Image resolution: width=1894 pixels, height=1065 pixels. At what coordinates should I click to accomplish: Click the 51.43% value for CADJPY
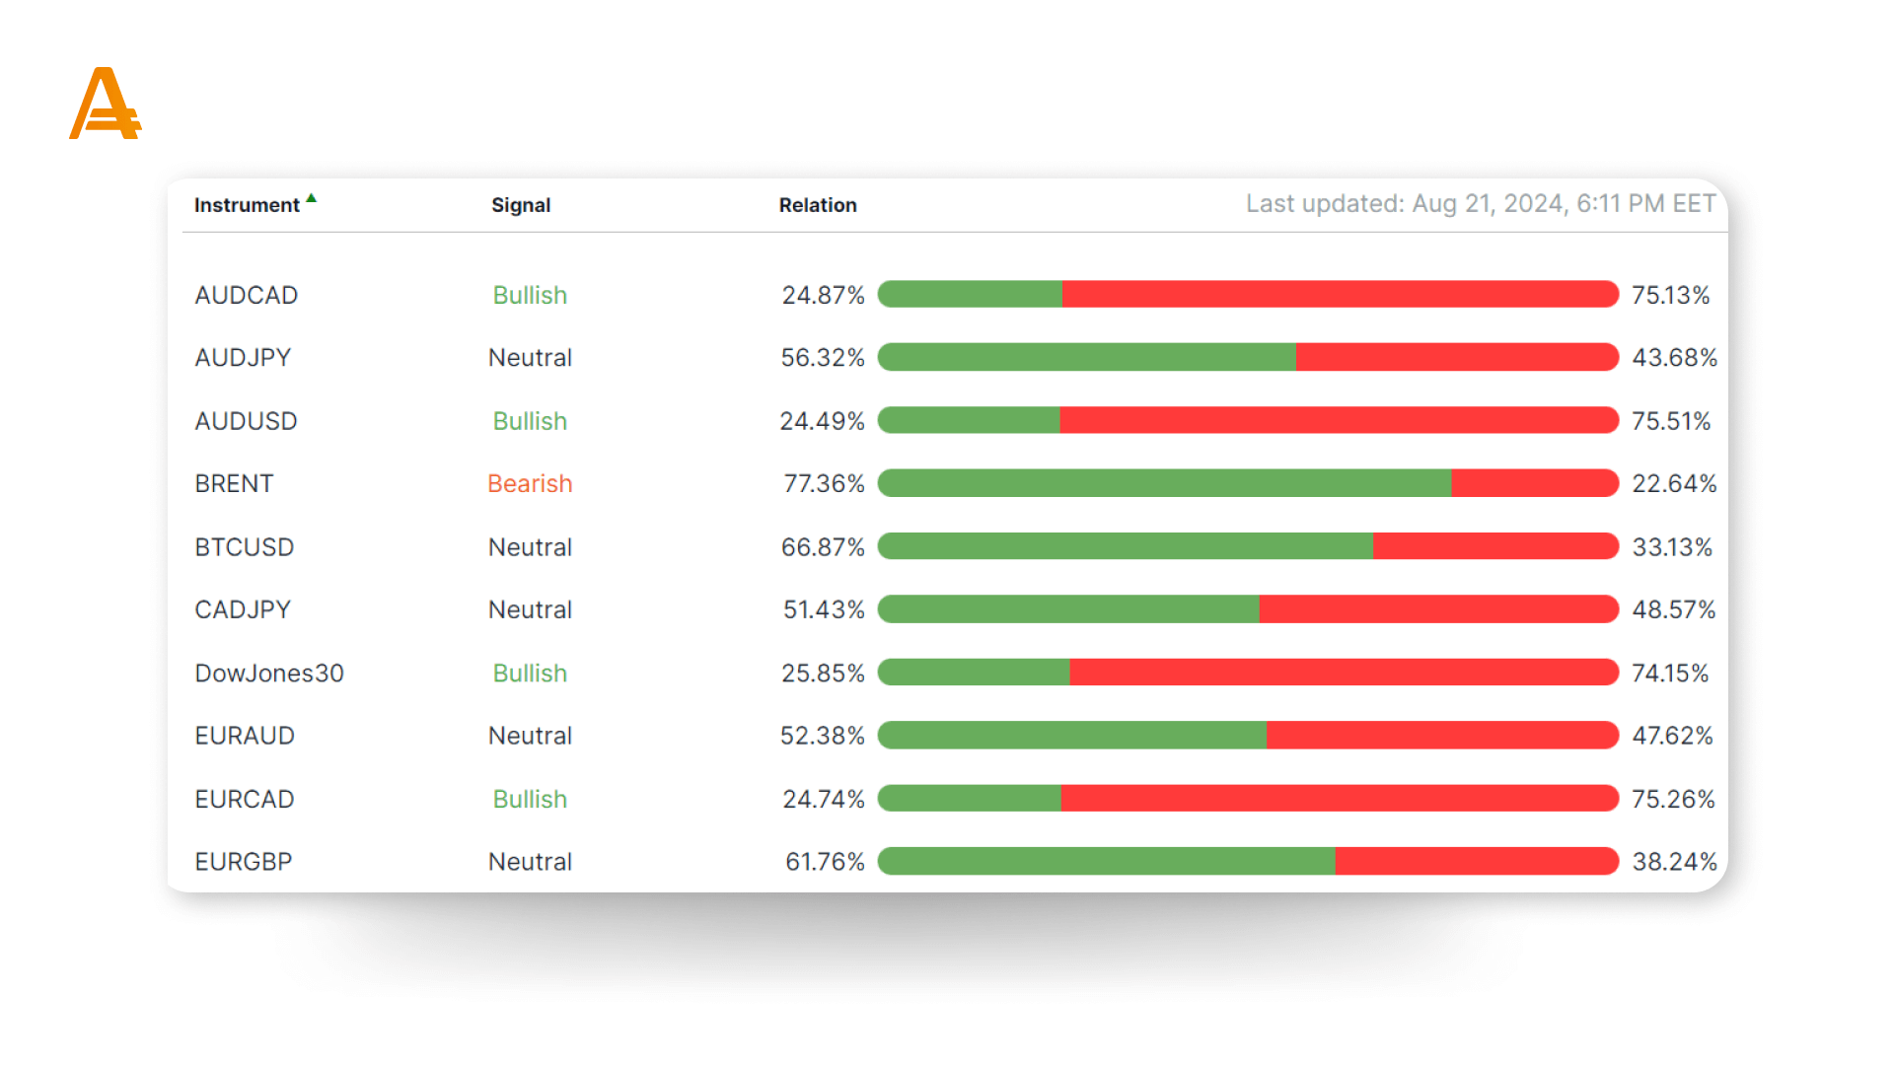point(824,610)
